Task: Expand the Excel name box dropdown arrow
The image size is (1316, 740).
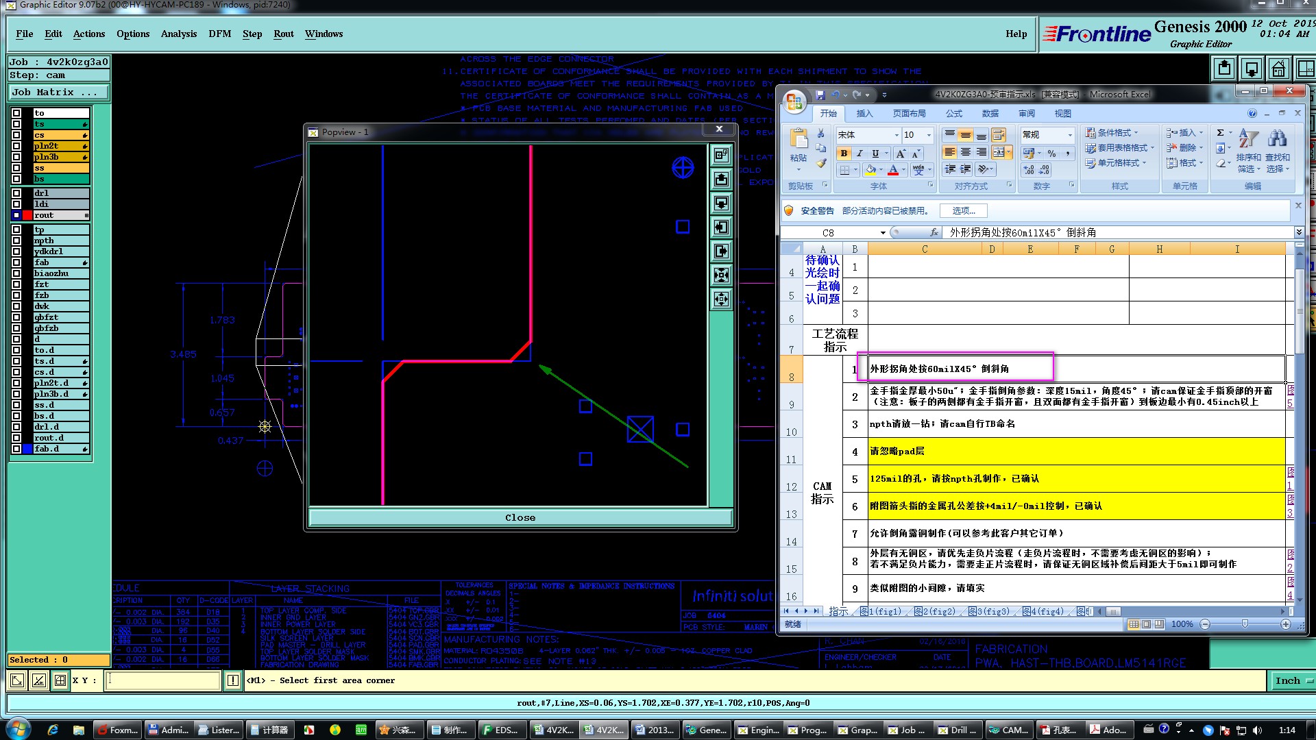Action: 883,233
